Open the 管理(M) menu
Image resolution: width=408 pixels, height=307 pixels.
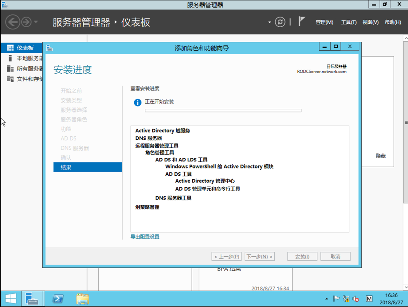[x=324, y=22]
